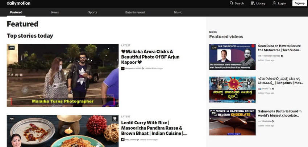Click the GetCurried channel avatar
The image size is (308, 147).
pos(123,139)
